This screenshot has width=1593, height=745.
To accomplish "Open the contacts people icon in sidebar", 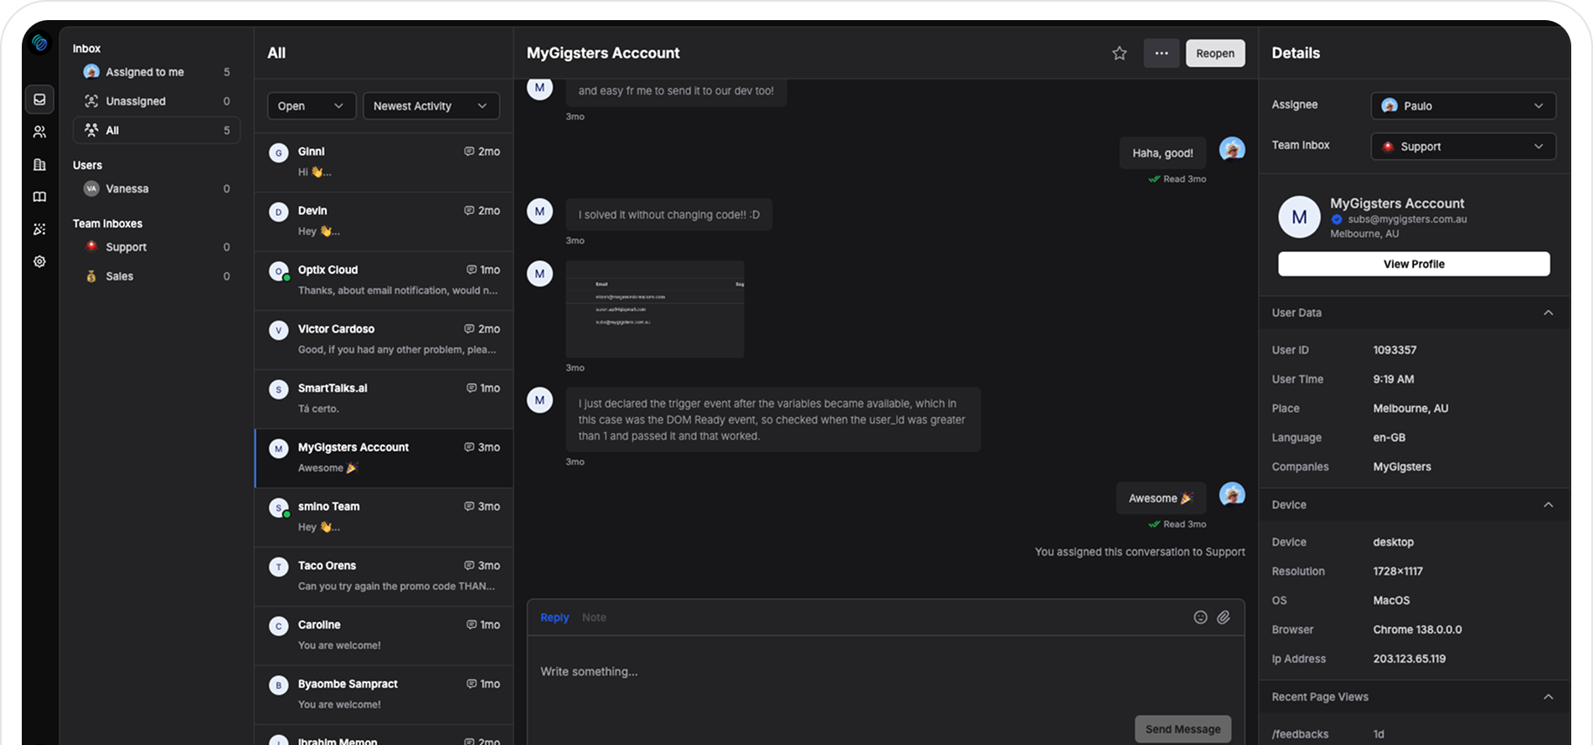I will point(39,132).
